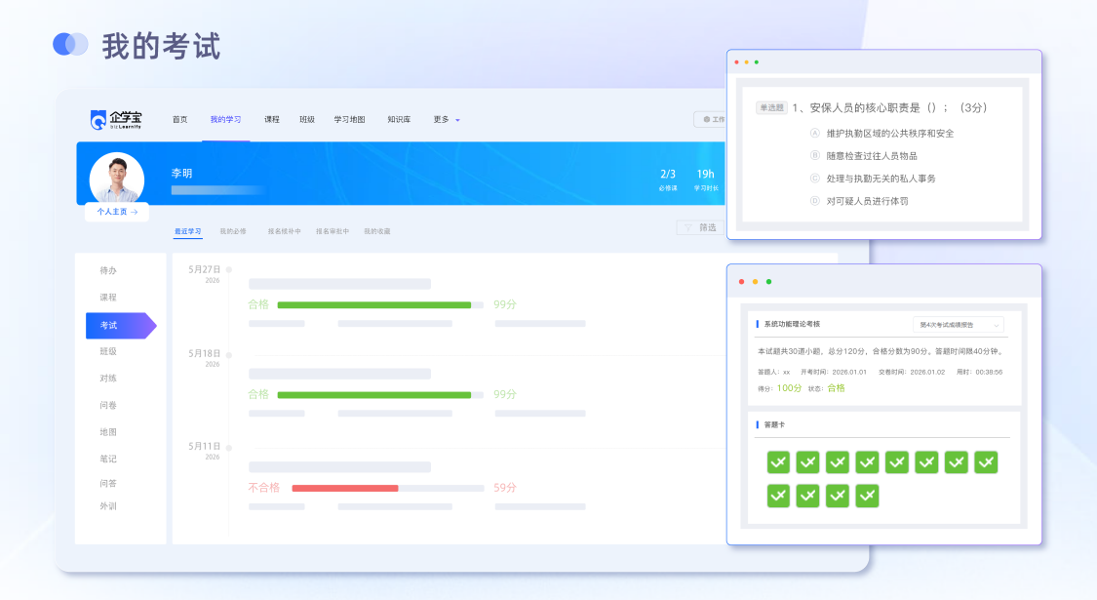Click the 5月18日 timeline dot
This screenshot has width=1097, height=600.
pyautogui.click(x=229, y=355)
